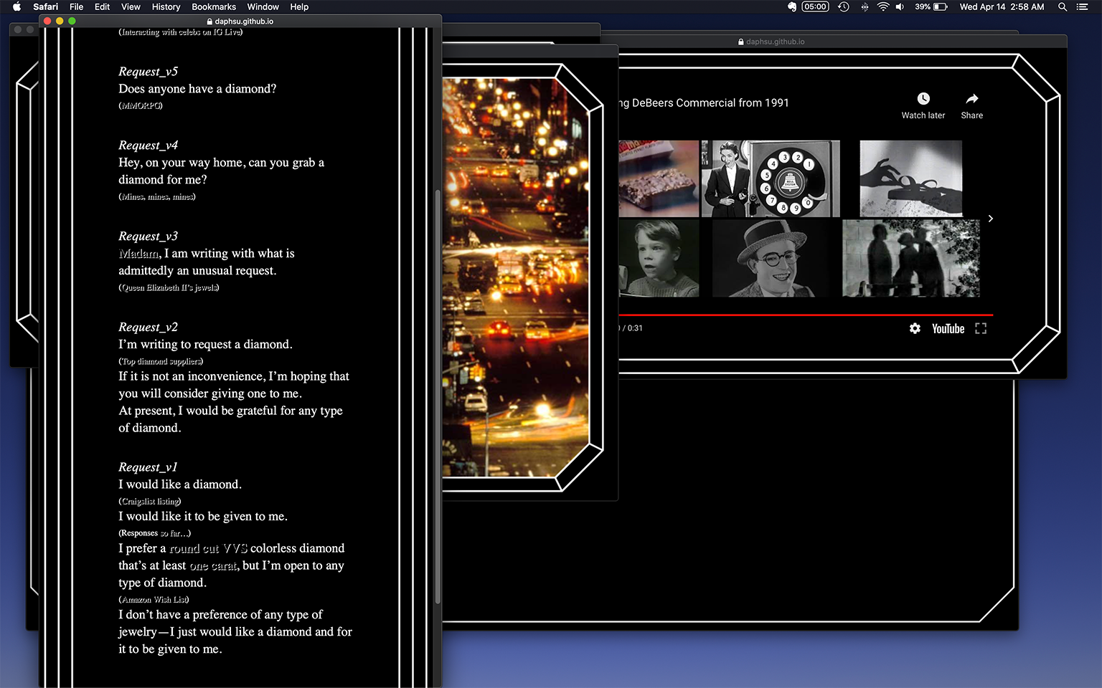Open the "Amazon Wish List" link
The height and width of the screenshot is (688, 1102).
coord(154,600)
